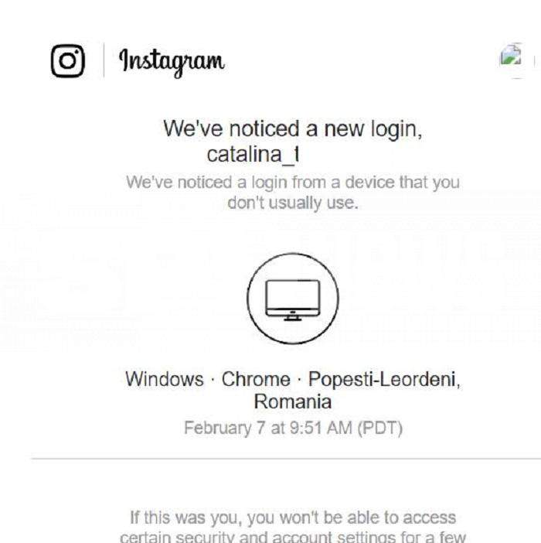The image size is (541, 543).
Task: Click the word Chrome in device details
Action: [x=254, y=380]
